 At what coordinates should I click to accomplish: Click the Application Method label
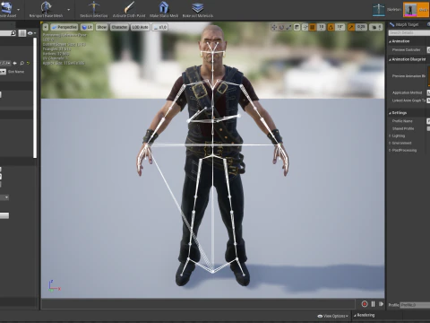coord(407,92)
